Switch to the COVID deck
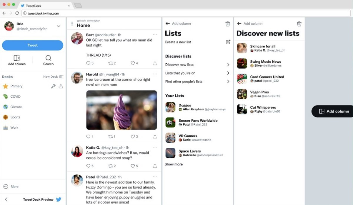Screen dimensions: 353x205 (x=15, y=96)
